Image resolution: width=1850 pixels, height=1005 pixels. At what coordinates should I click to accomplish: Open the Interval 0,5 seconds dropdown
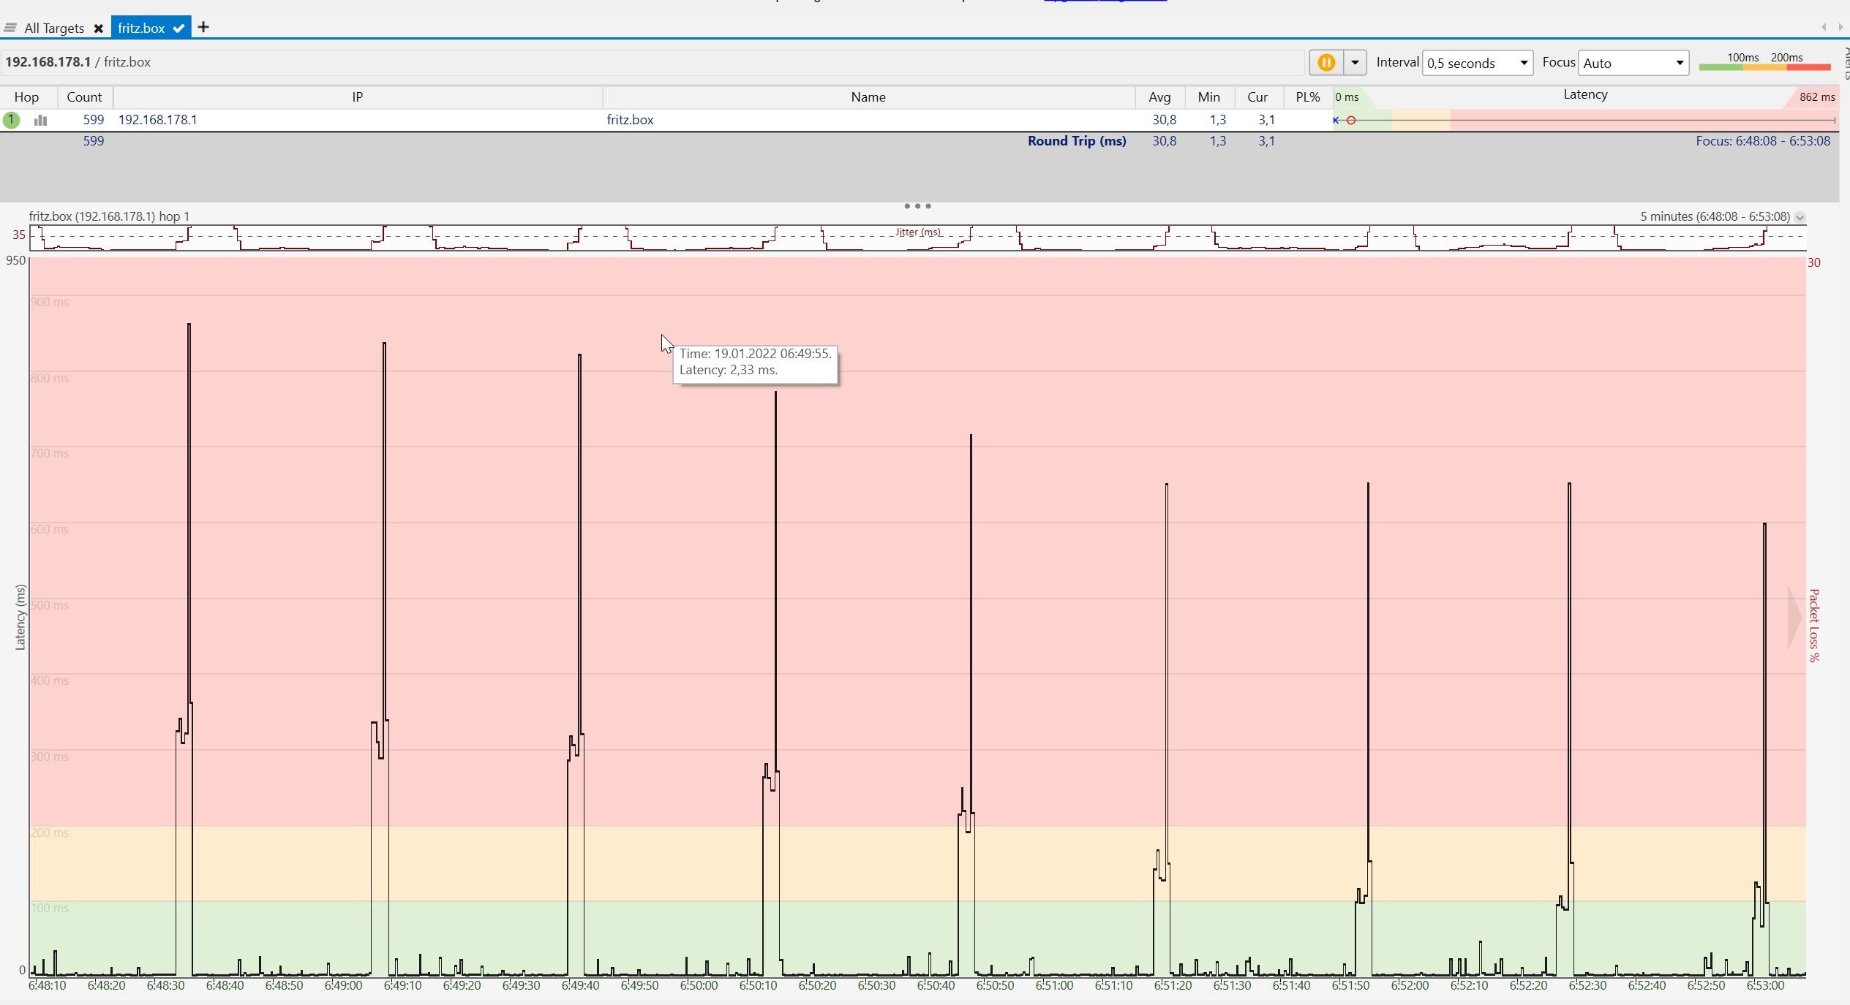(1477, 63)
